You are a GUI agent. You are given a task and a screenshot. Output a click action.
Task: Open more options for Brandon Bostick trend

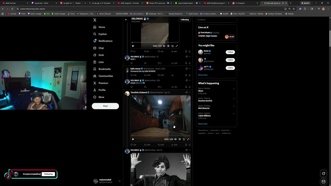coord(234,99)
